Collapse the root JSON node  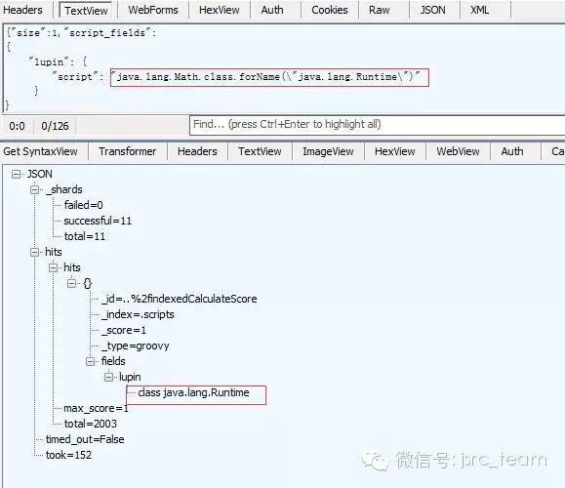click(x=16, y=175)
